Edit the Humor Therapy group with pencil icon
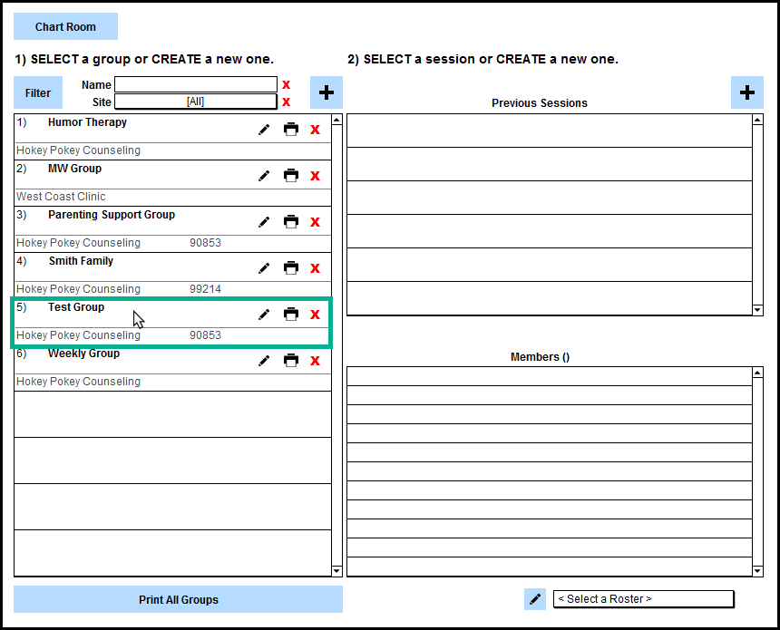 coord(264,130)
